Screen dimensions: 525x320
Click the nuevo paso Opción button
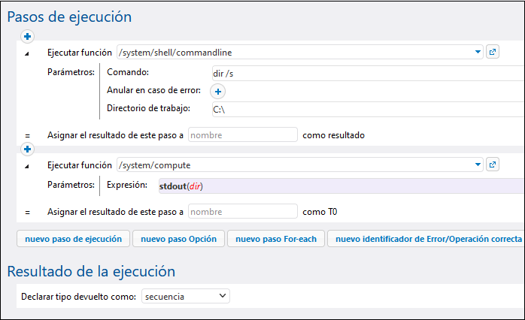pos(178,240)
